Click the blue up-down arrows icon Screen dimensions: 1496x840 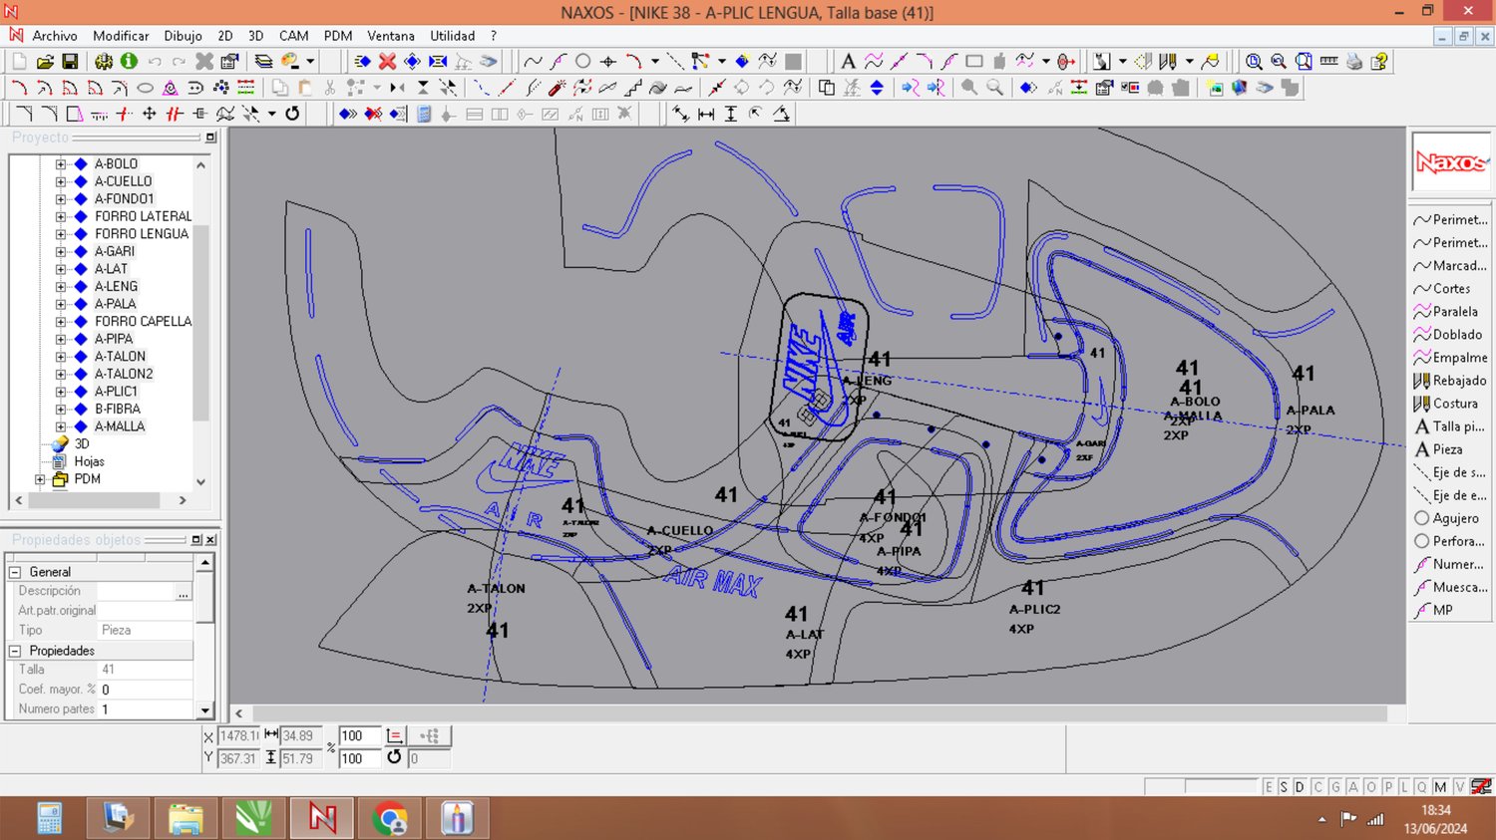pos(877,88)
